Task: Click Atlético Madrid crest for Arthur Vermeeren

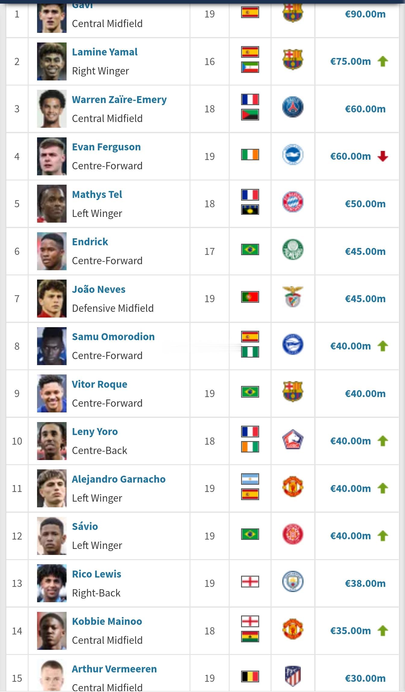Action: pyautogui.click(x=293, y=677)
